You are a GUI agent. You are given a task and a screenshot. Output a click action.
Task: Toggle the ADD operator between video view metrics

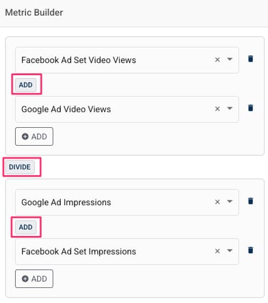[26, 85]
